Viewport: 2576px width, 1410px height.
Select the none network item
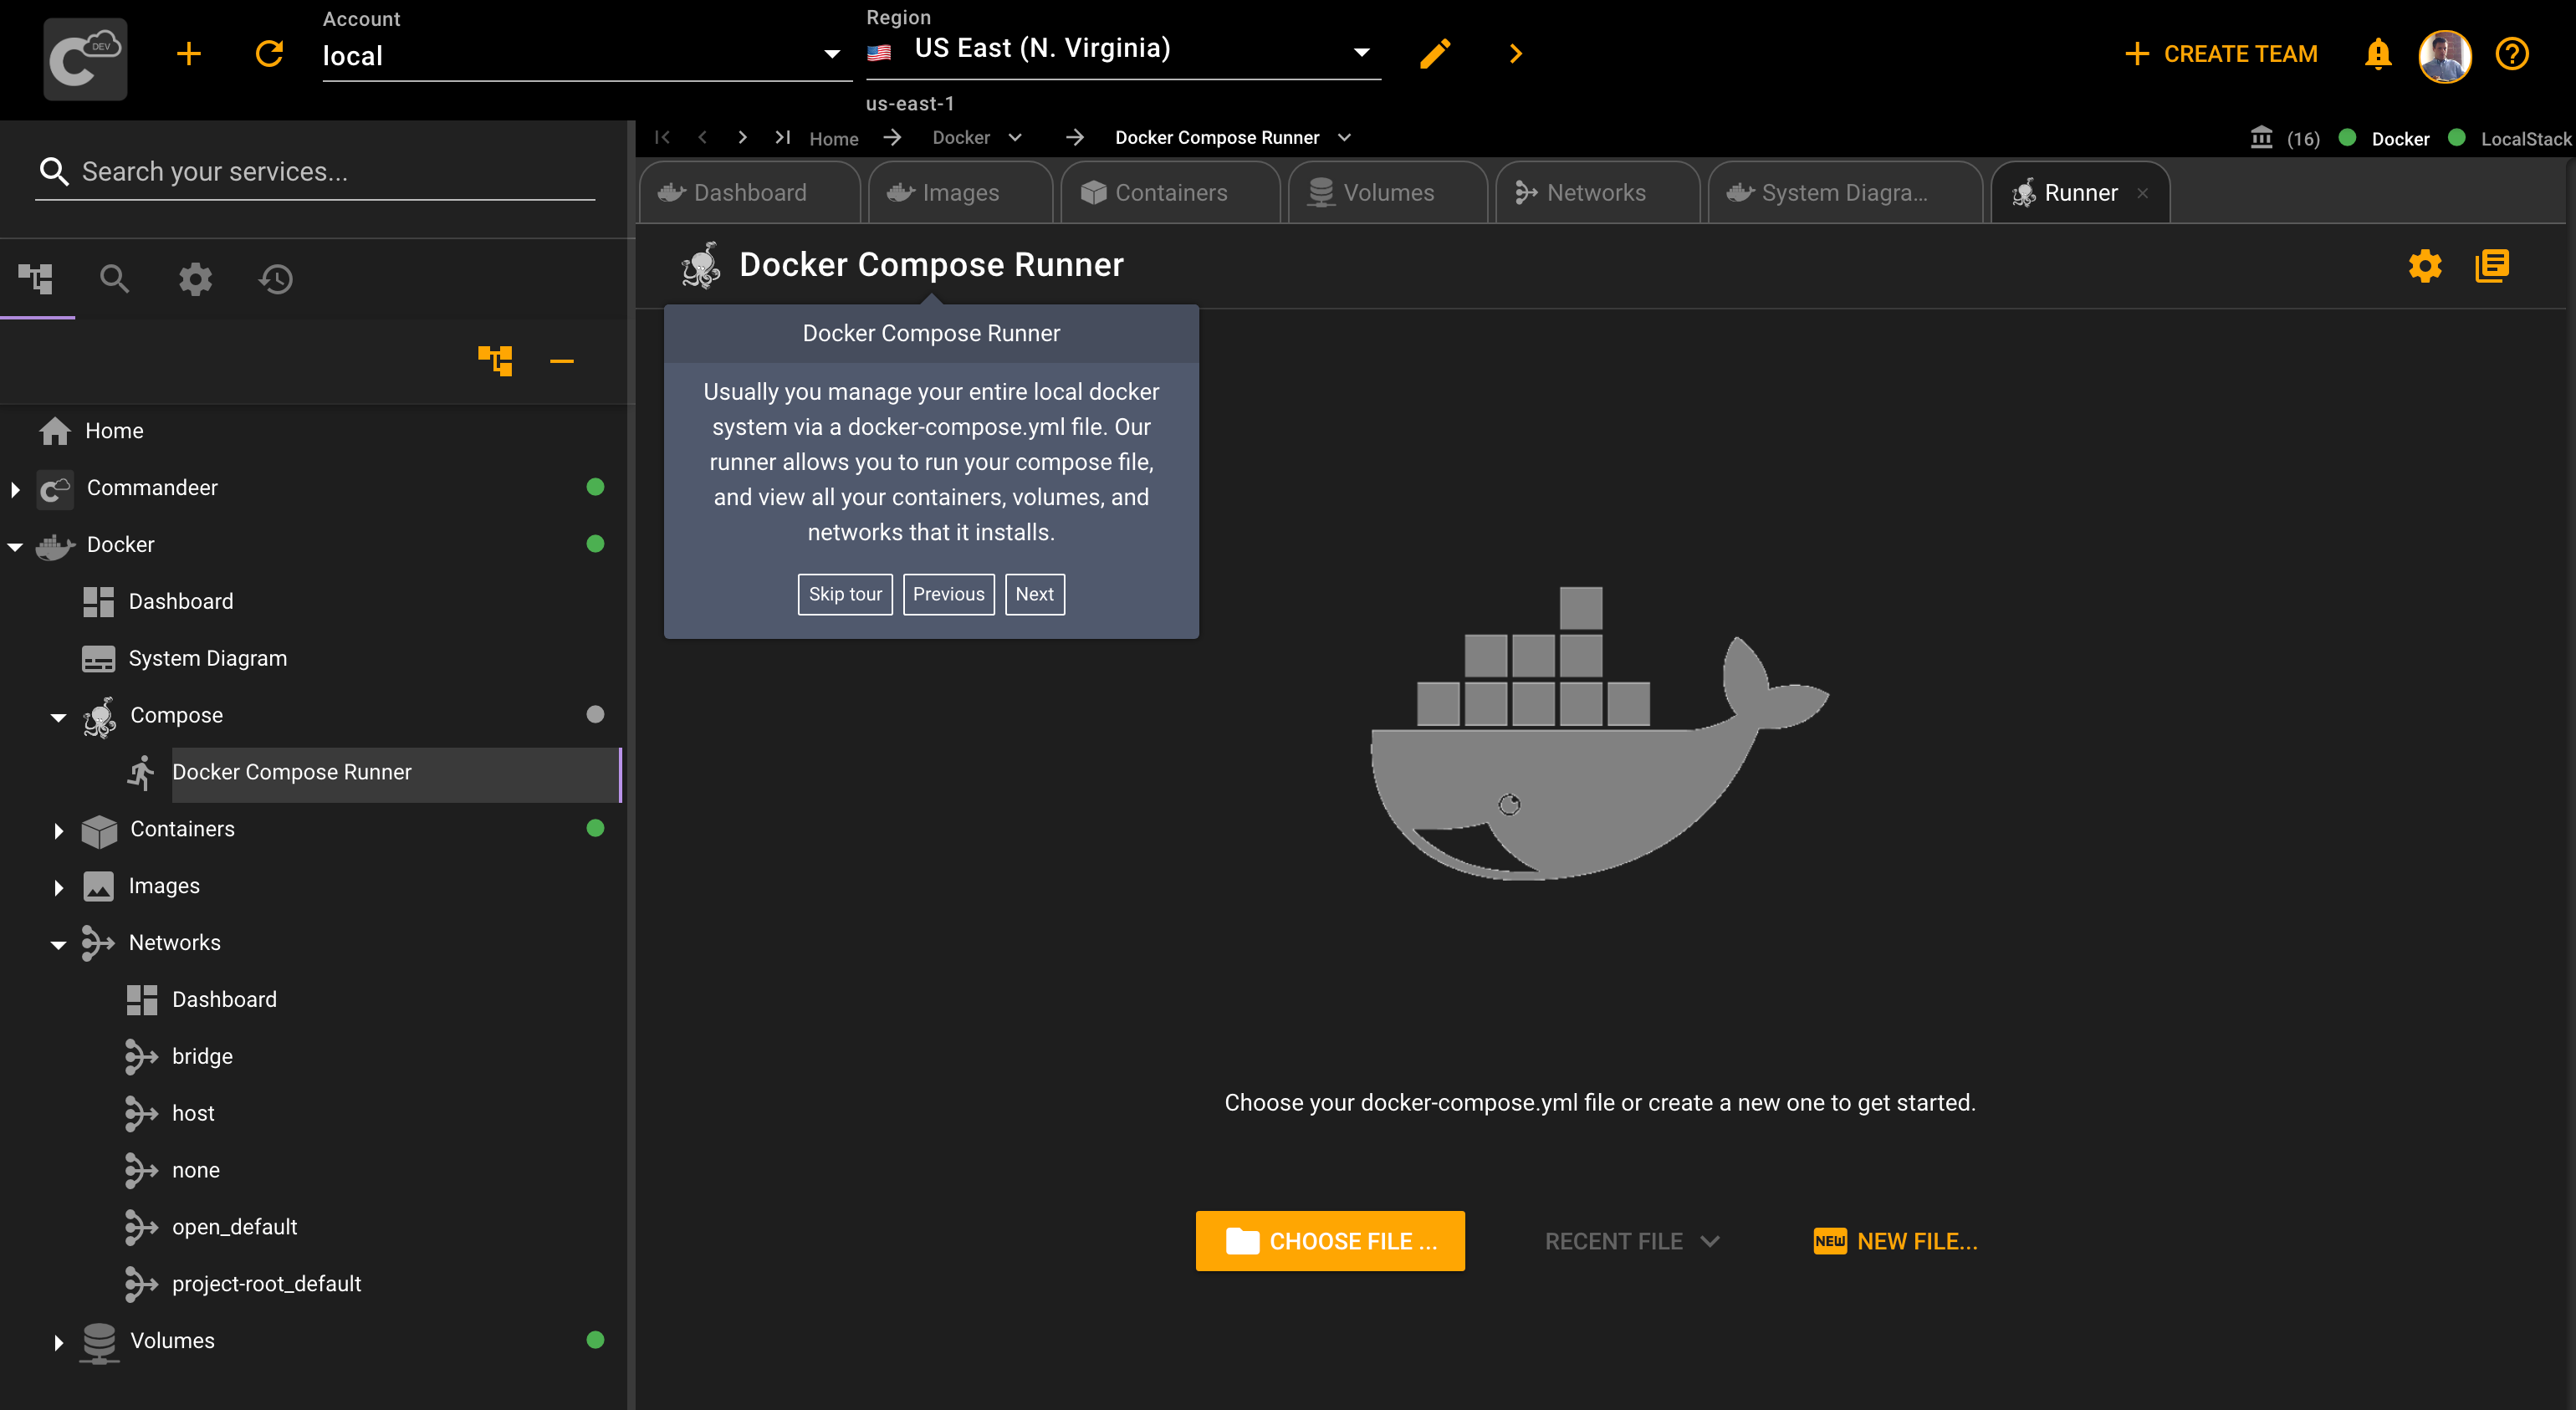tap(196, 1171)
